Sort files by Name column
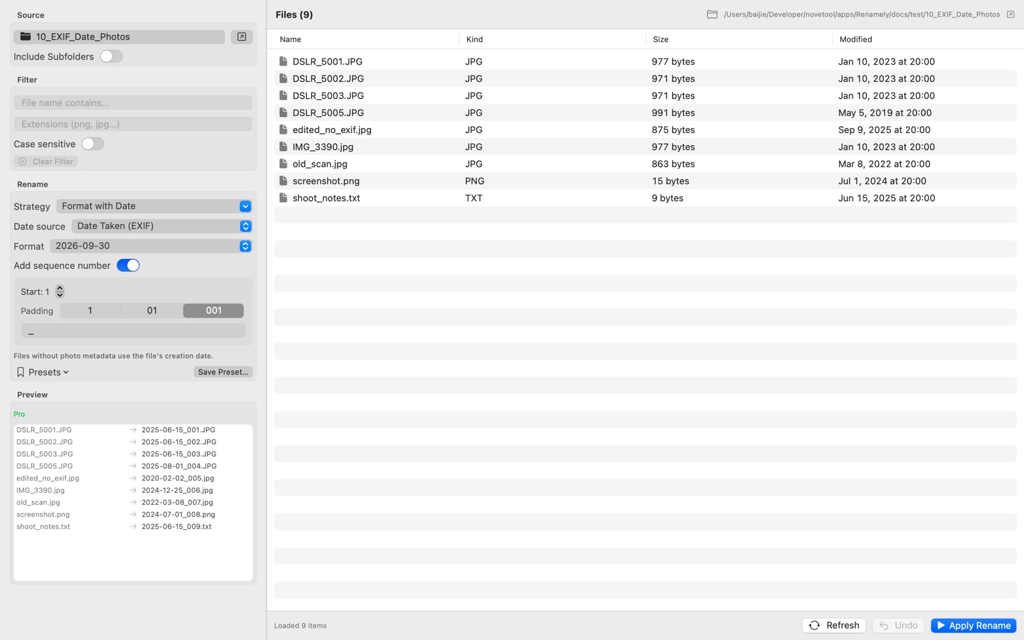1024x640 pixels. click(291, 39)
